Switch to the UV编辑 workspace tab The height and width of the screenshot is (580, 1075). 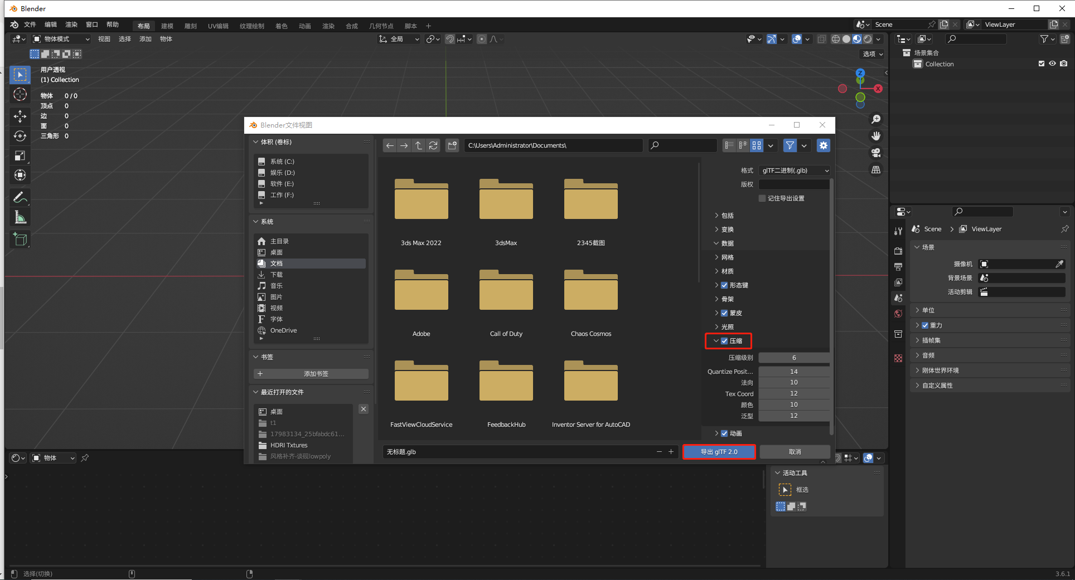coord(218,26)
